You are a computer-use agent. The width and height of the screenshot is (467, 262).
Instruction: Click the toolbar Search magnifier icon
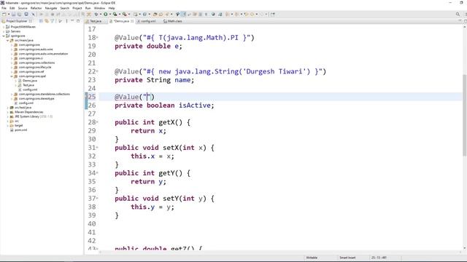click(458, 14)
